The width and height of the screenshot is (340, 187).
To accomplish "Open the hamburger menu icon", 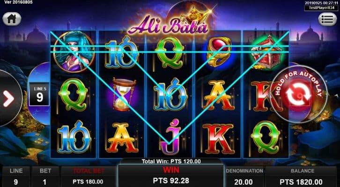I will coord(327,19).
